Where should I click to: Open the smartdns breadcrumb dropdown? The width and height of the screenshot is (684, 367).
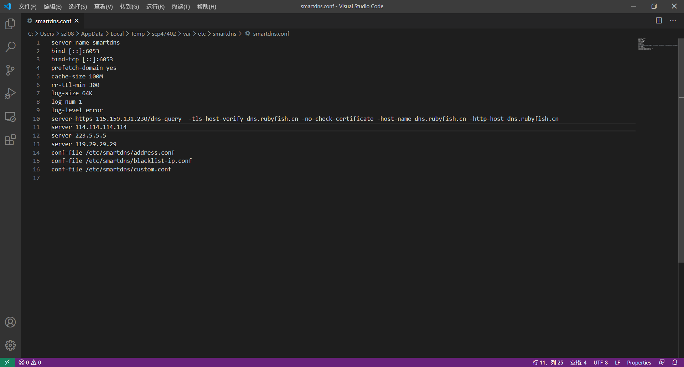(224, 33)
